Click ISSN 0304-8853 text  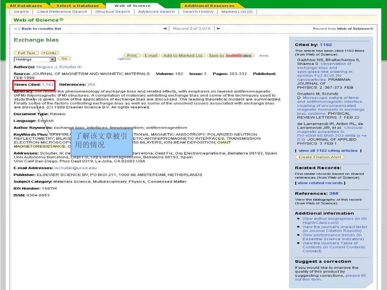[x=31, y=195]
